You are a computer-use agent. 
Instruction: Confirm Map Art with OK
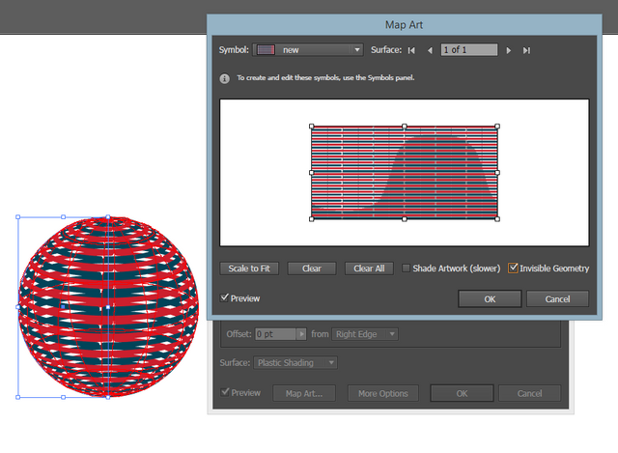tap(490, 298)
